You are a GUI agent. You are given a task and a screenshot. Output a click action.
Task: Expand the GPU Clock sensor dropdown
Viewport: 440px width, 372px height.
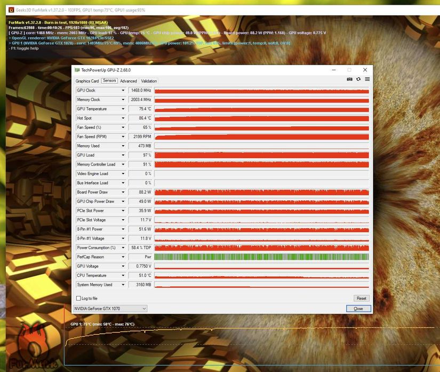(x=123, y=90)
